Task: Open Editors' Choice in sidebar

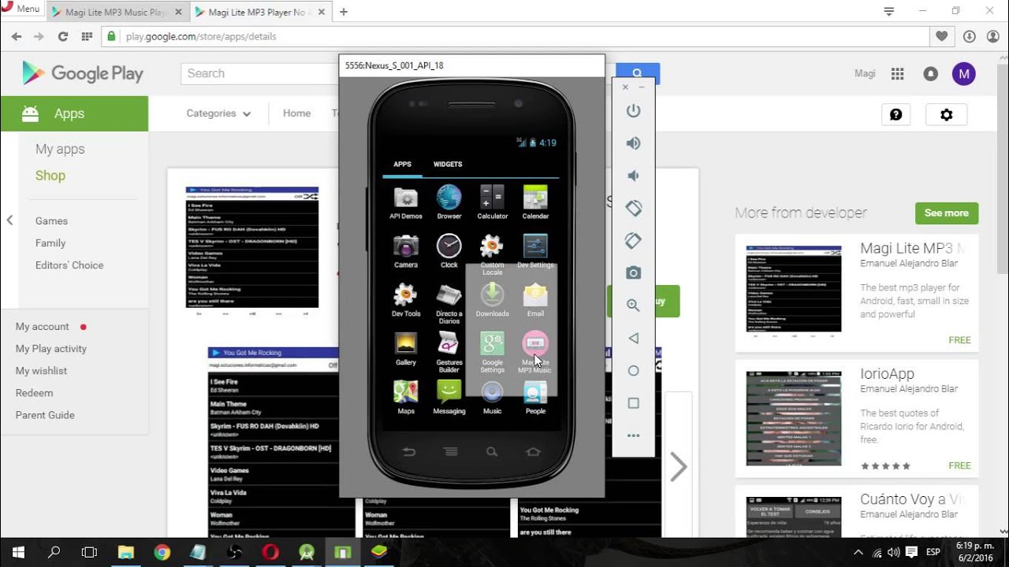Action: (69, 265)
